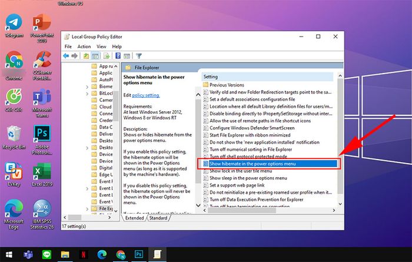Select the Data C folder in the tree
Viewport: 412px width, 262px height.
tap(102, 127)
